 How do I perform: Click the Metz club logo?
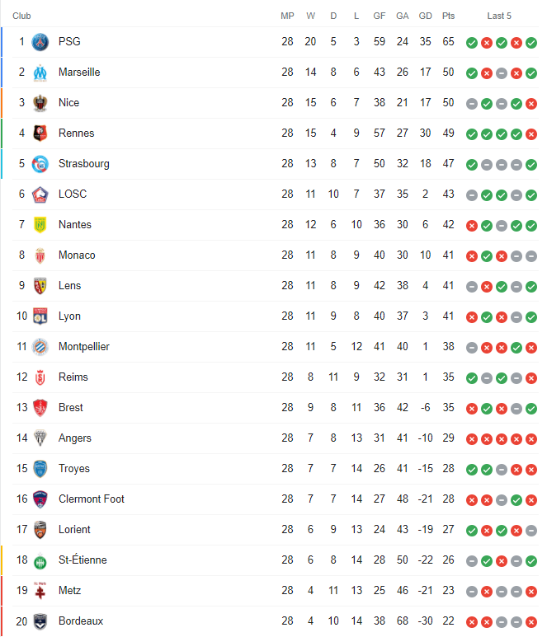(x=40, y=591)
